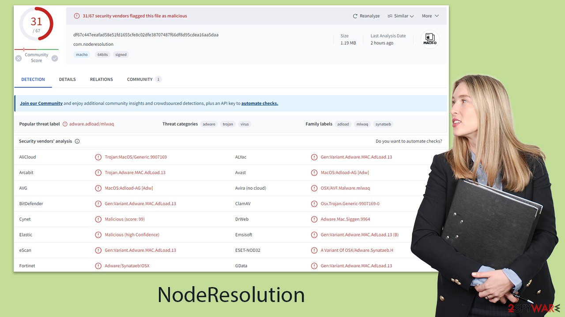Click the OSX/AVF.Malware.mlwaq result

click(345, 188)
